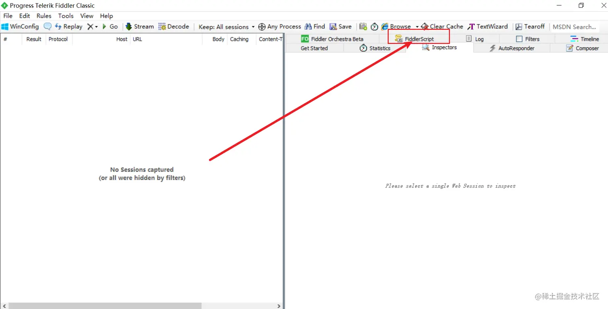This screenshot has width=608, height=309.
Task: Click the Remove sessions X icon
Action: pyautogui.click(x=90, y=27)
